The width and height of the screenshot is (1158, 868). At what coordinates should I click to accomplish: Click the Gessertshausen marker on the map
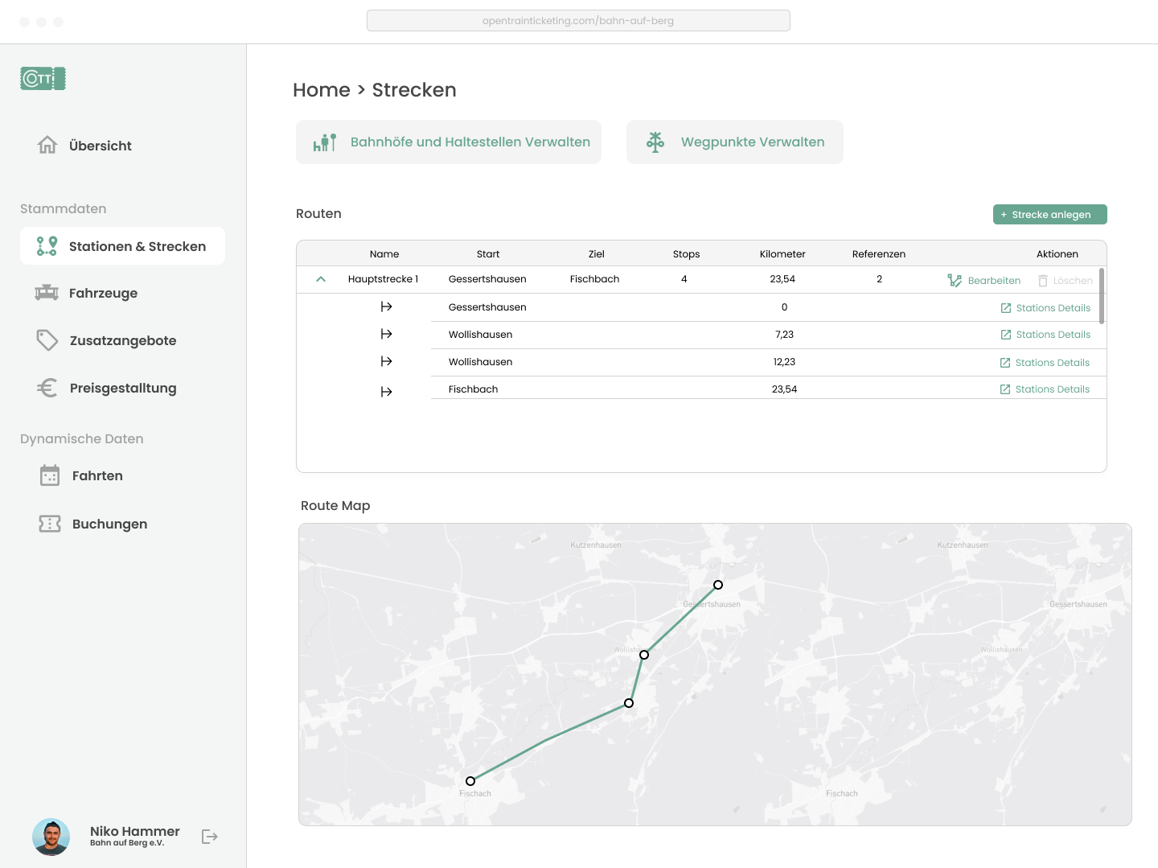pos(718,585)
